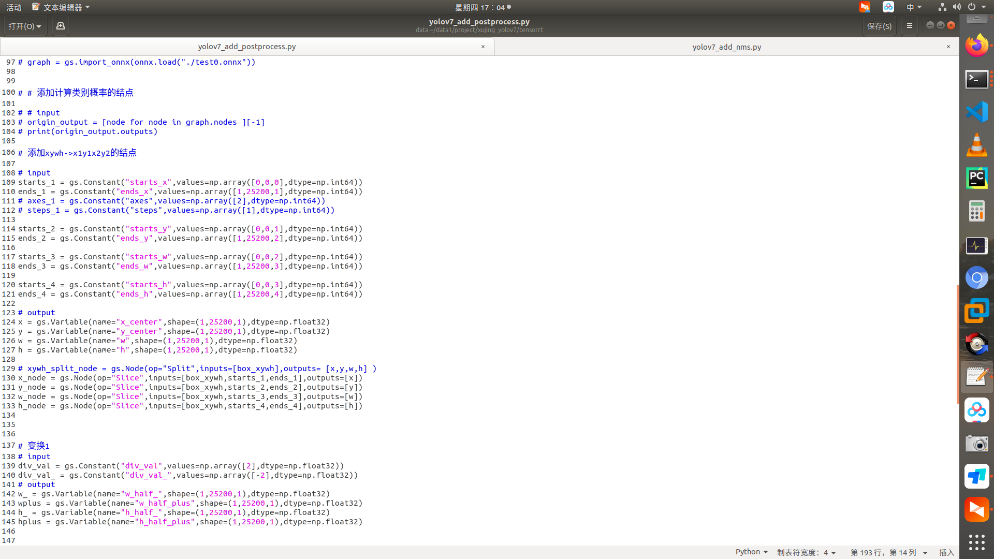
Task: Close the yolov7_add_postprocess.py tab
Action: (483, 47)
